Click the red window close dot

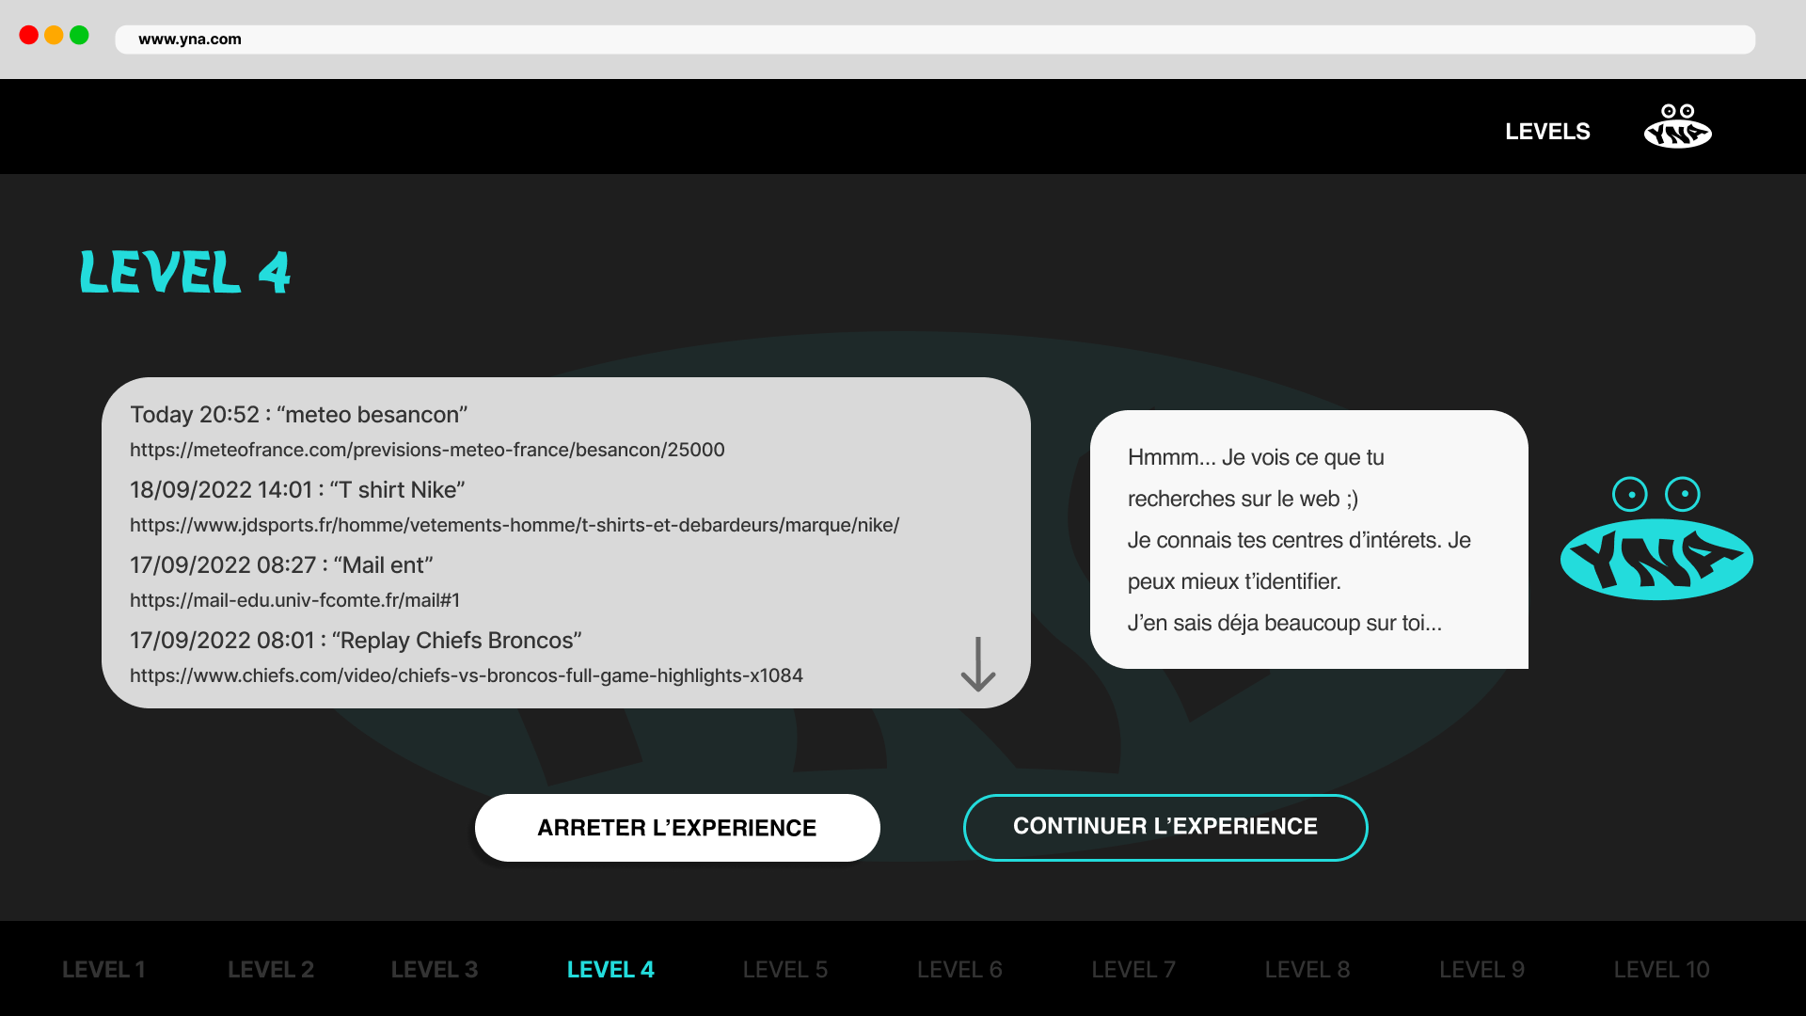point(29,36)
